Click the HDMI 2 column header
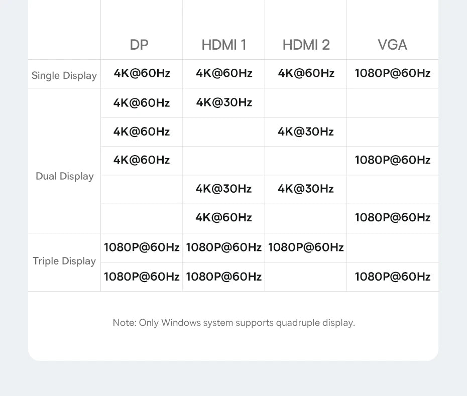The height and width of the screenshot is (396, 467). [x=306, y=45]
